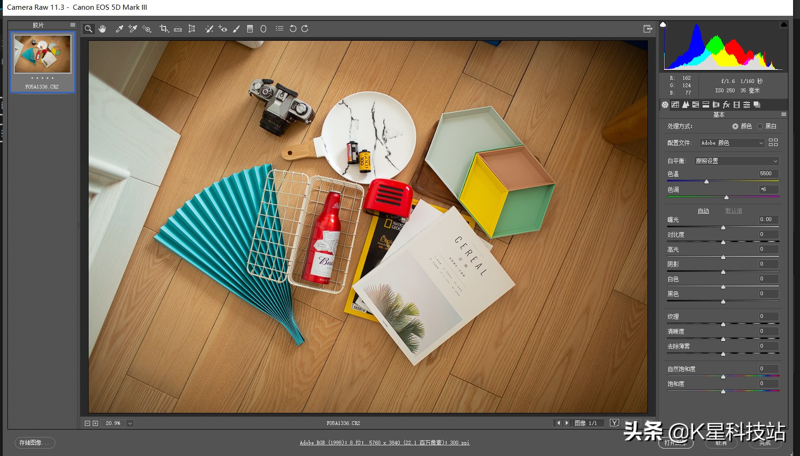Rotate image 90° counterclockwise

click(293, 29)
